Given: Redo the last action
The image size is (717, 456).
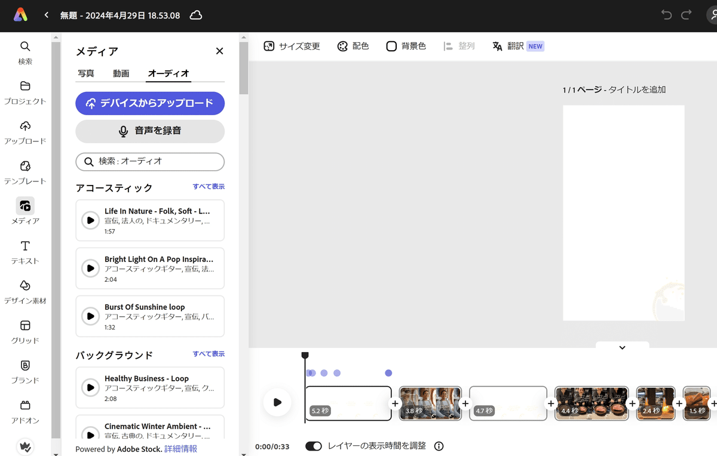Looking at the screenshot, I should (687, 15).
